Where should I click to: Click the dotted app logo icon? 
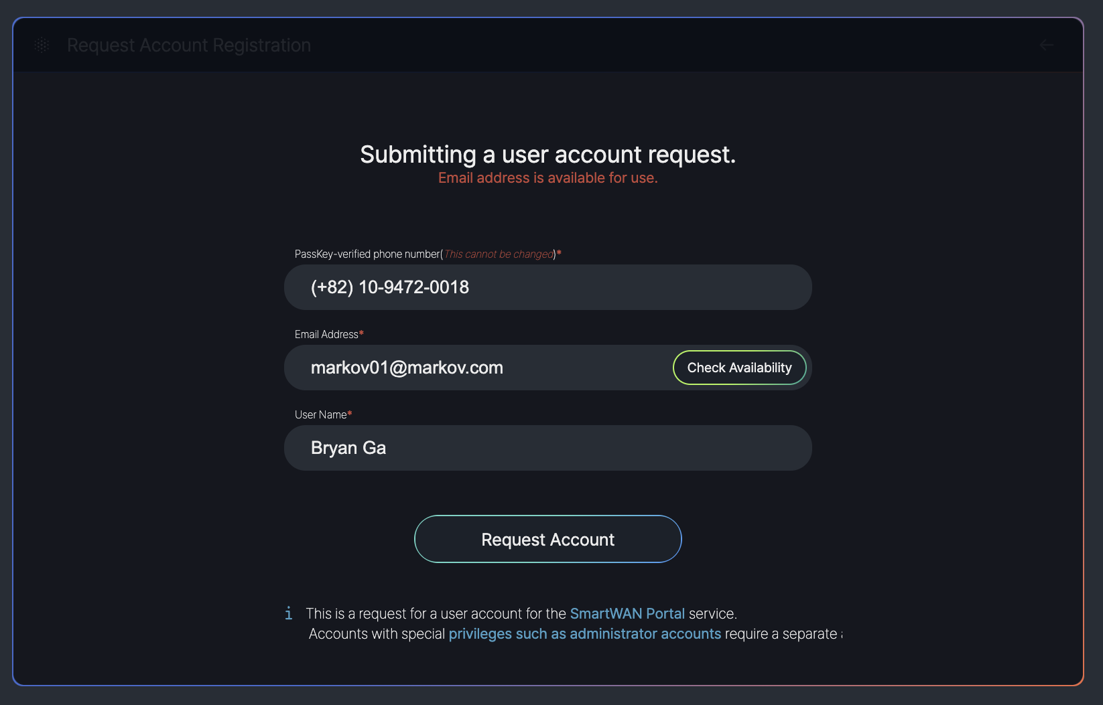point(42,45)
